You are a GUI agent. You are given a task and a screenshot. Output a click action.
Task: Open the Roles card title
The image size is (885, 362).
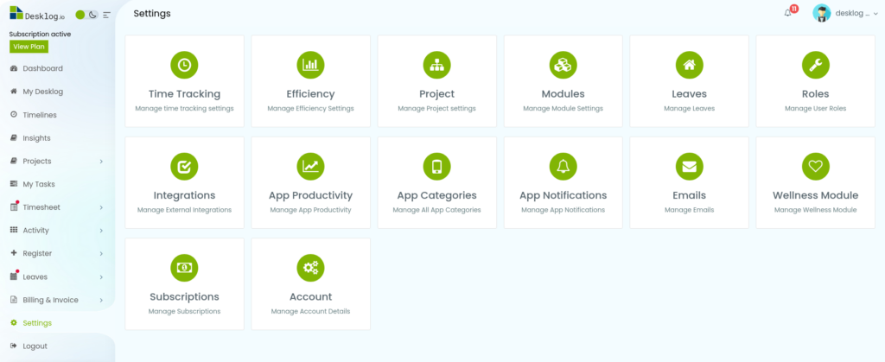pos(816,93)
